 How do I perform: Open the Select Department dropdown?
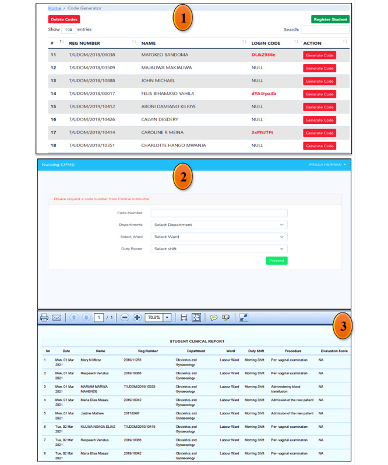(x=219, y=225)
